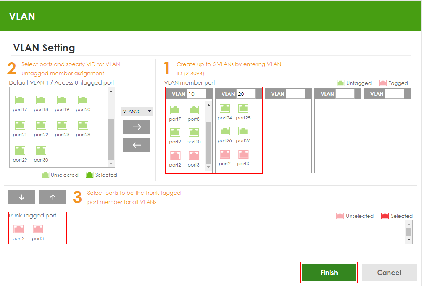
Task: Click the VLAN 10 ID input field
Action: click(x=196, y=94)
